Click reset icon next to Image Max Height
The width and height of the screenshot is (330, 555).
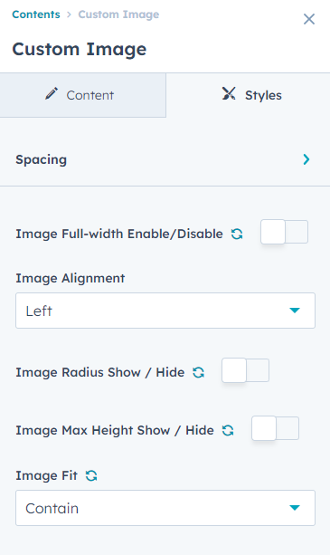(228, 430)
